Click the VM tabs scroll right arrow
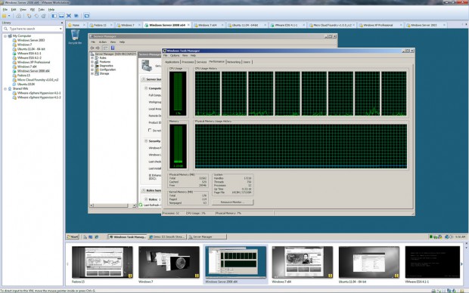 tap(466, 24)
